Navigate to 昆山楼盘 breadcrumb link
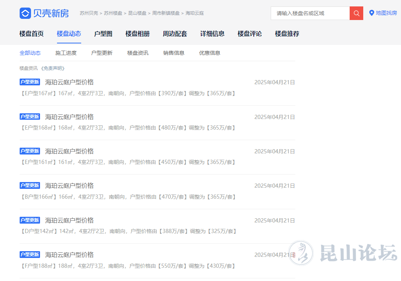This screenshot has height=281, width=401. point(137,13)
